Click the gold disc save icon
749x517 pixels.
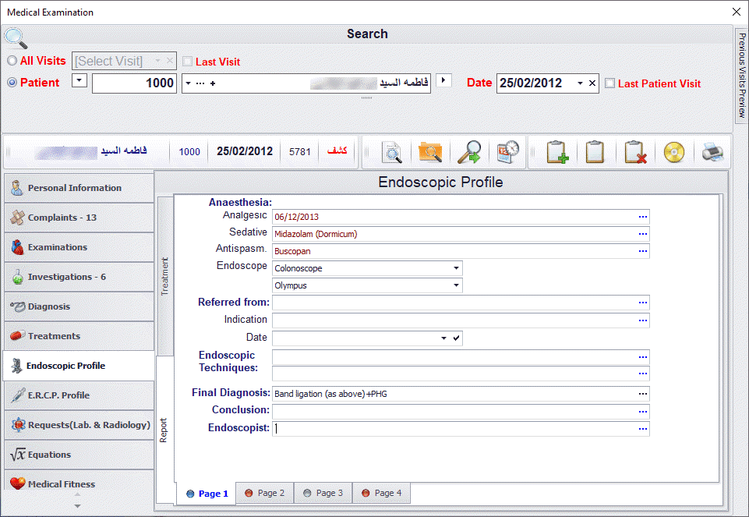673,152
